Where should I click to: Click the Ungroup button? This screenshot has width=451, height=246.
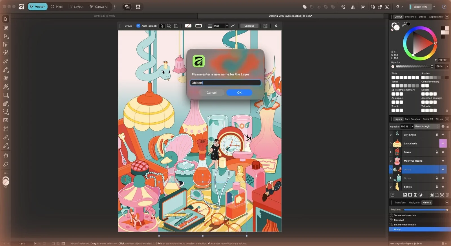coord(249,26)
